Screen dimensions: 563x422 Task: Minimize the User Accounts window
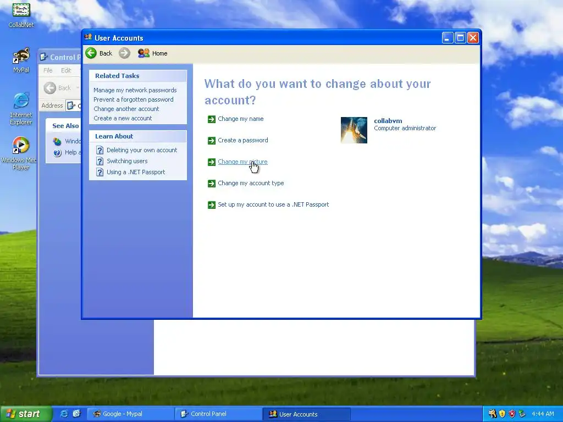tap(448, 38)
